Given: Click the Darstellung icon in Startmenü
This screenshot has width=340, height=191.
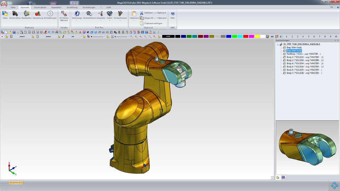Looking at the screenshot, I should coord(38,14).
